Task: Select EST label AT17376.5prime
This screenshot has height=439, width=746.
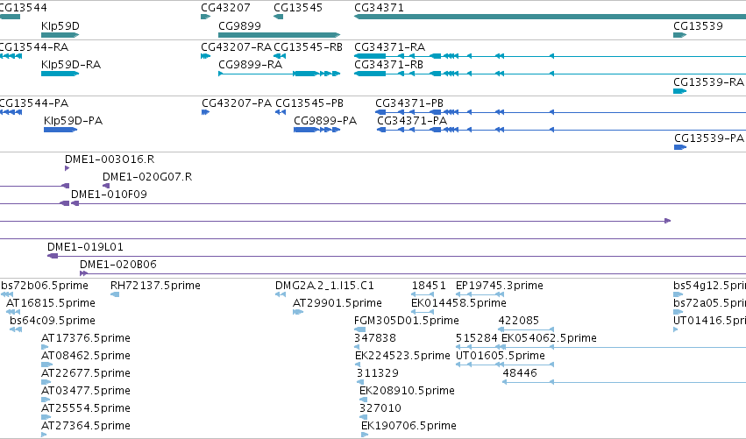Action: pyautogui.click(x=86, y=338)
